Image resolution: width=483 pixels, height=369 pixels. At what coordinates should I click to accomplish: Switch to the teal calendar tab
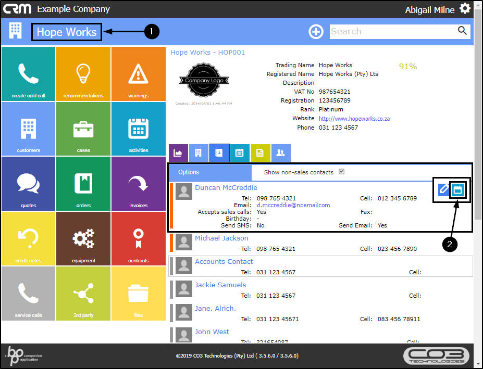(x=240, y=152)
